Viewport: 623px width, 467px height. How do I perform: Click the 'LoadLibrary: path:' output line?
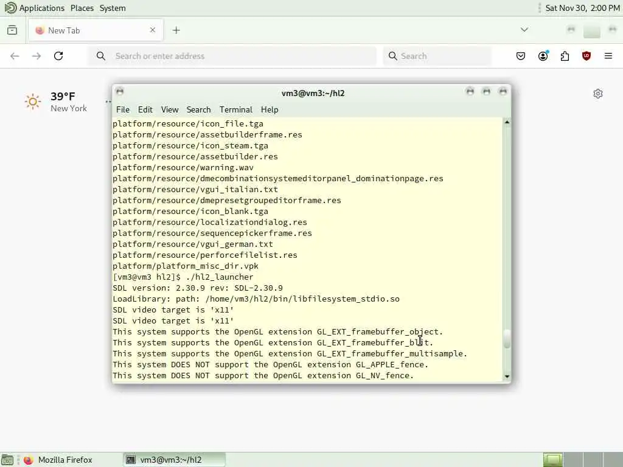tap(256, 299)
